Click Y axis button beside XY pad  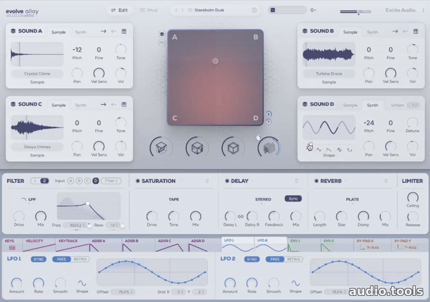pyautogui.click(x=268, y=121)
